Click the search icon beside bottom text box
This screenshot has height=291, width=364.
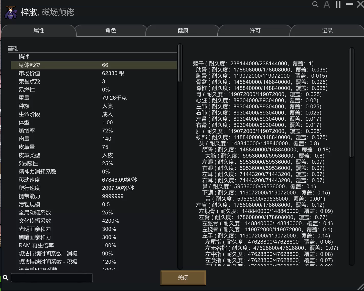click(x=6, y=278)
